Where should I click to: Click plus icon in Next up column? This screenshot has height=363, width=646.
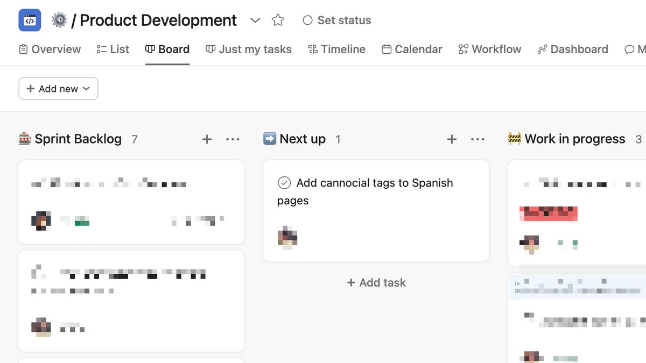452,139
